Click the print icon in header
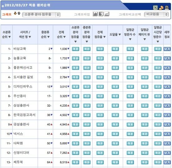Viewport: 172px width, 168px height. point(167,7)
